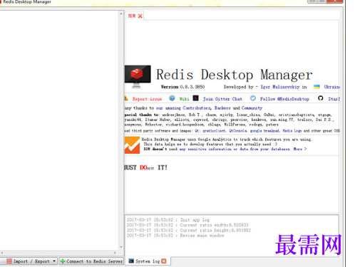Click the Import / Export button
Viewport: 355px width, 267px height.
(x=29, y=261)
